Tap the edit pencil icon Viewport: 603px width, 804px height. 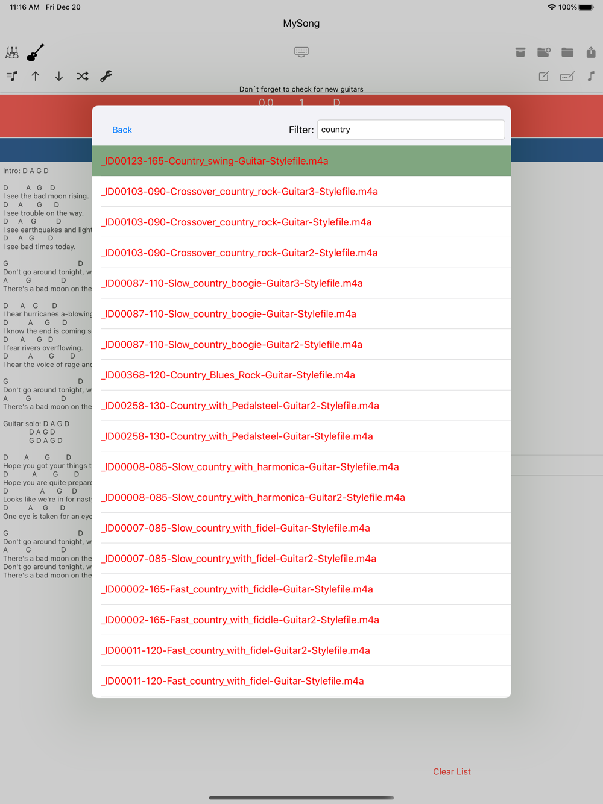point(544,76)
